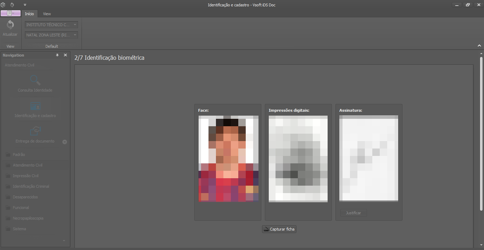Pin the Navigation panel
The height and width of the screenshot is (250, 484).
57,55
